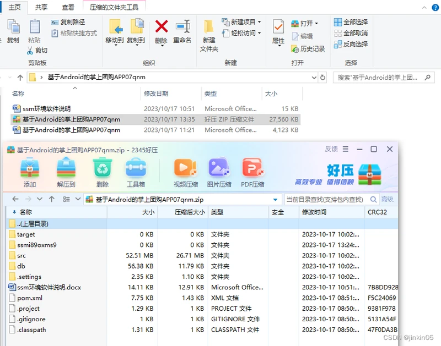Screen dimensions: 441x346
Task: Open History record in ribbon
Action: pos(308,49)
